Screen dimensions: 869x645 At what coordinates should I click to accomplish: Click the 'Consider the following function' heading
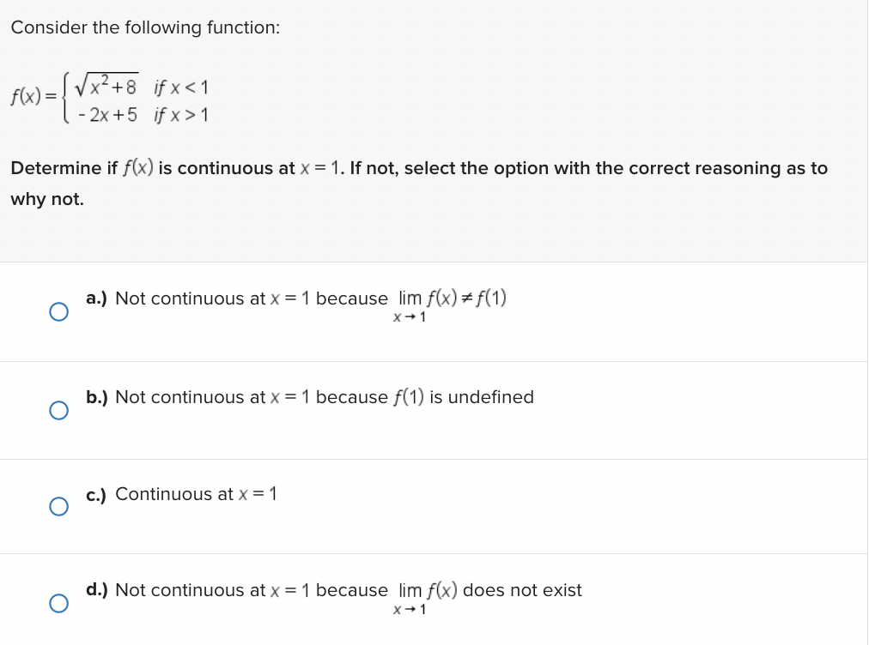click(x=146, y=27)
